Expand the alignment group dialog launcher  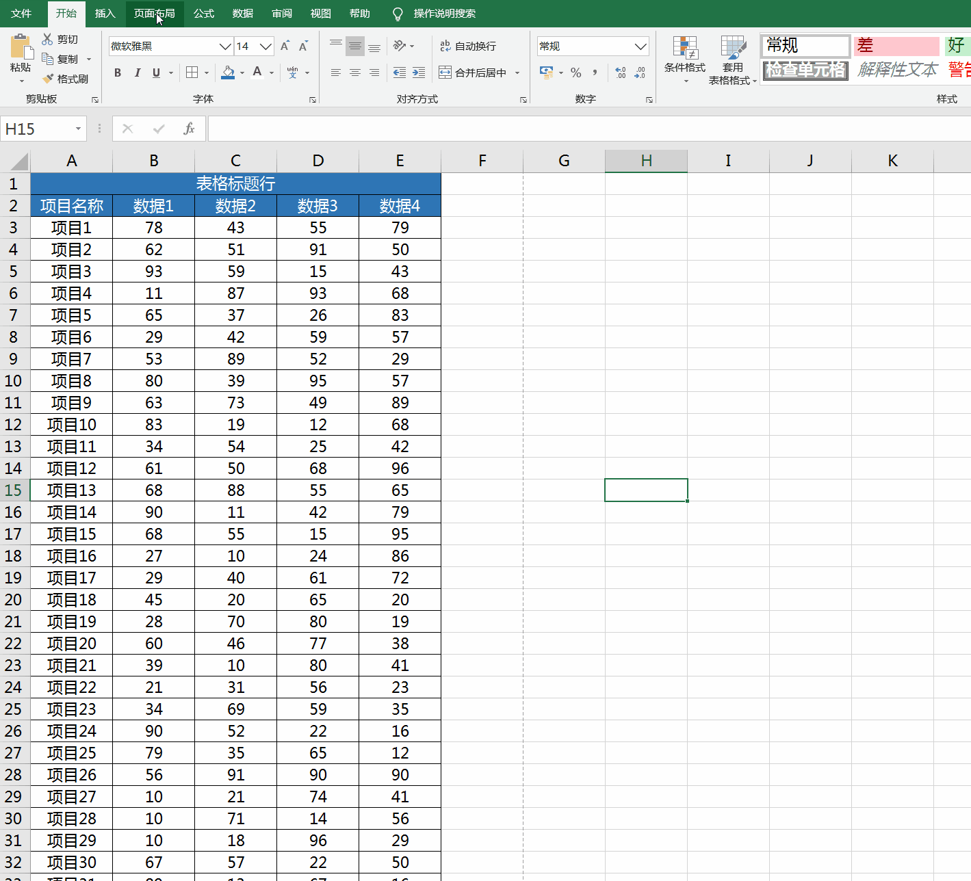pyautogui.click(x=523, y=100)
